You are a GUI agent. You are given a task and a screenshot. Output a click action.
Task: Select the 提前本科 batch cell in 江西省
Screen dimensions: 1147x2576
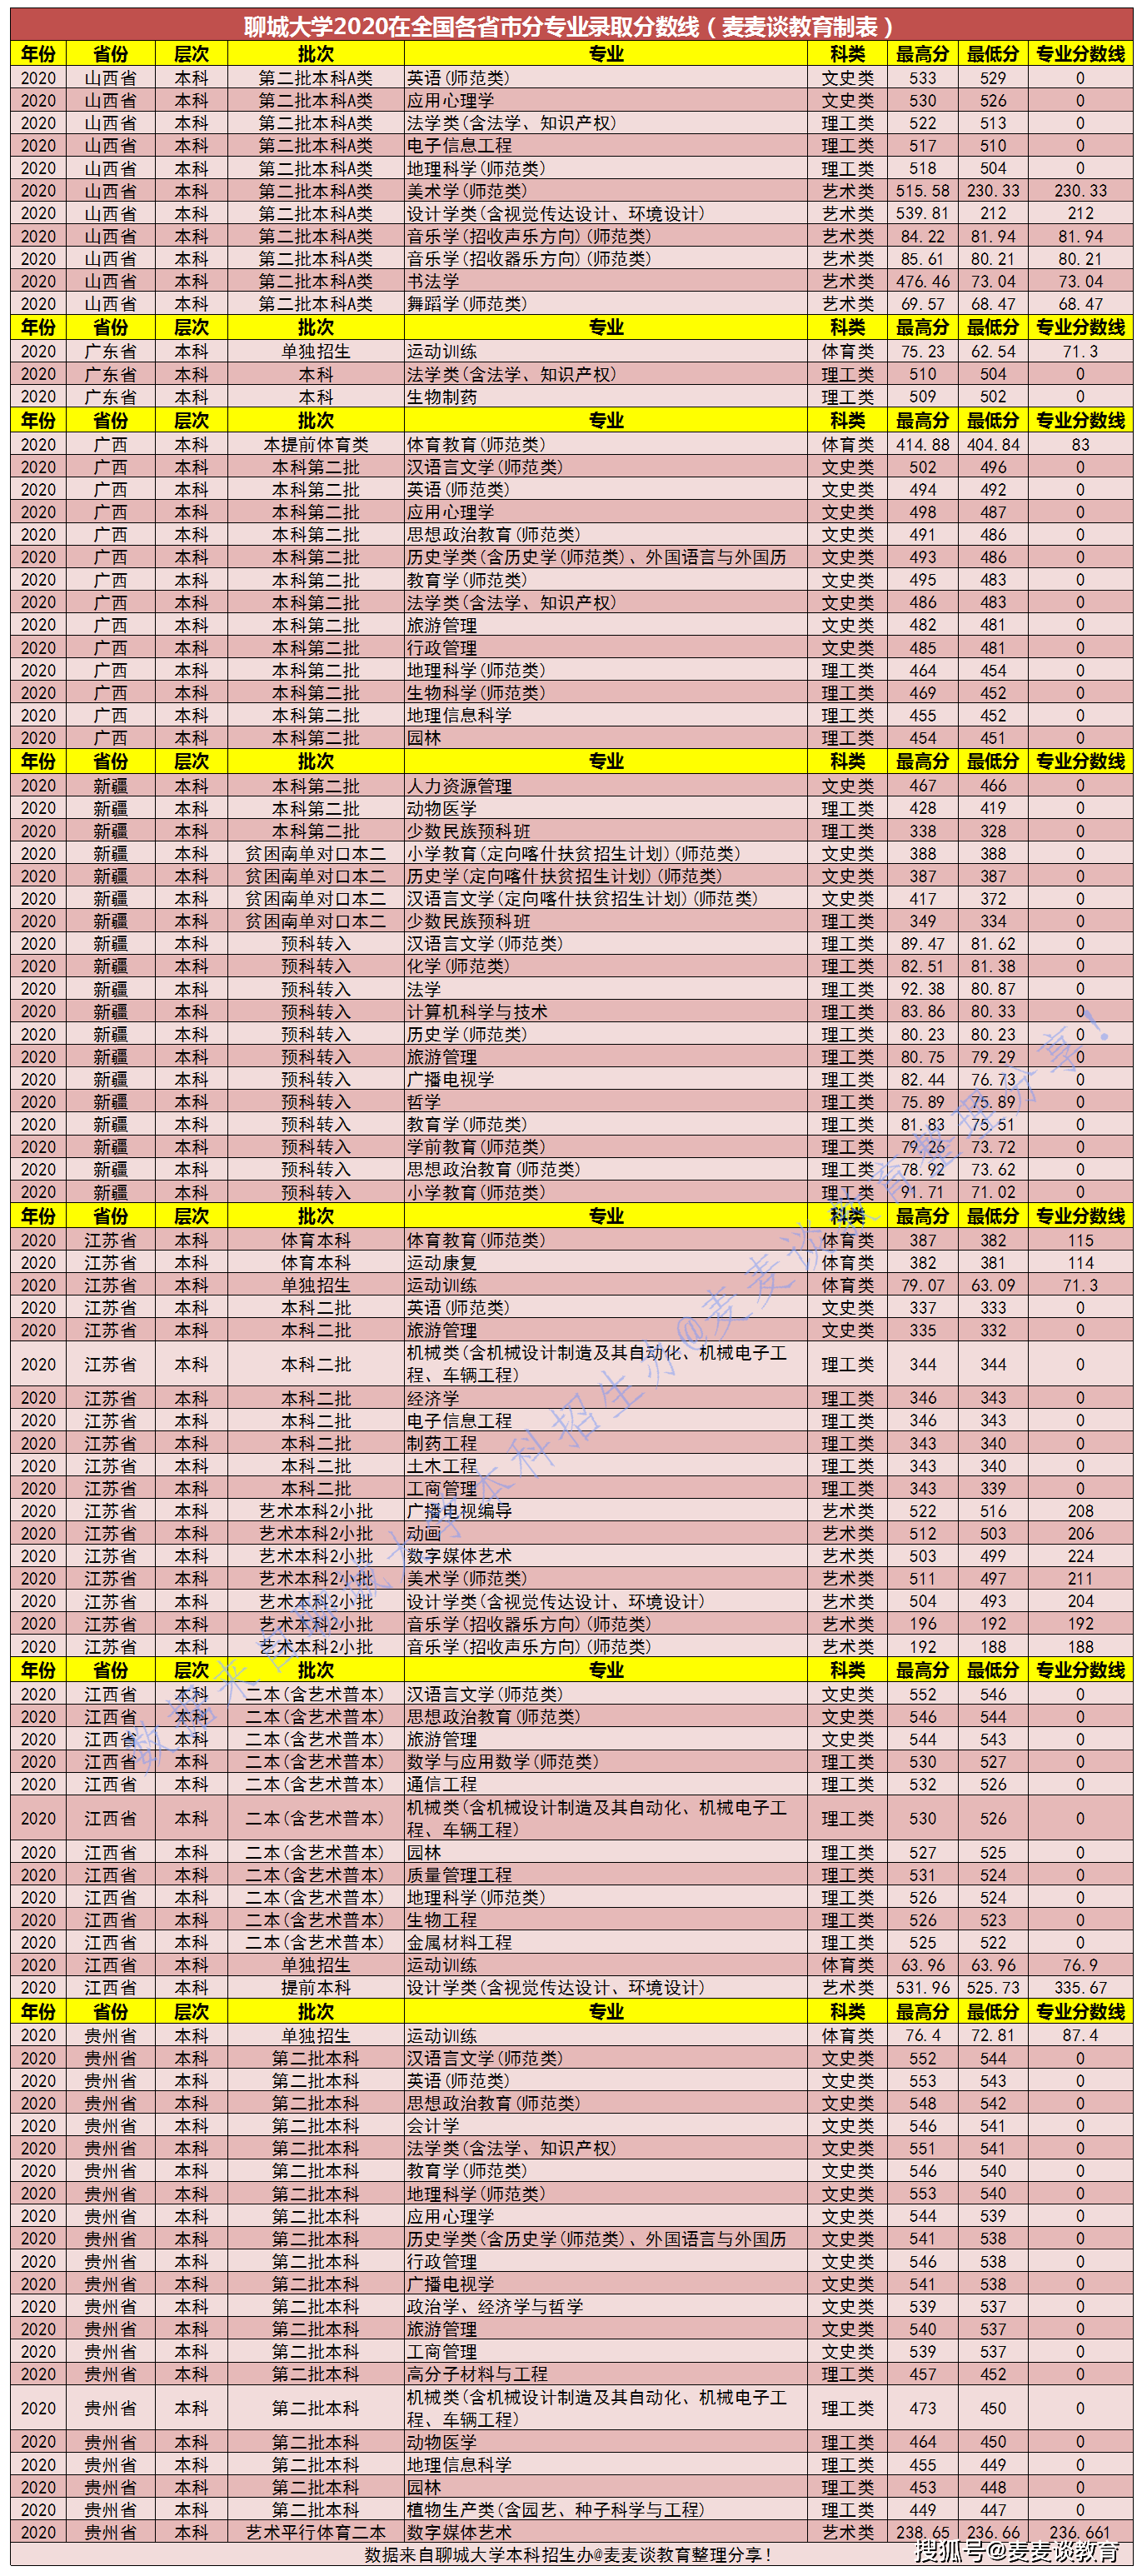pos(316,1988)
